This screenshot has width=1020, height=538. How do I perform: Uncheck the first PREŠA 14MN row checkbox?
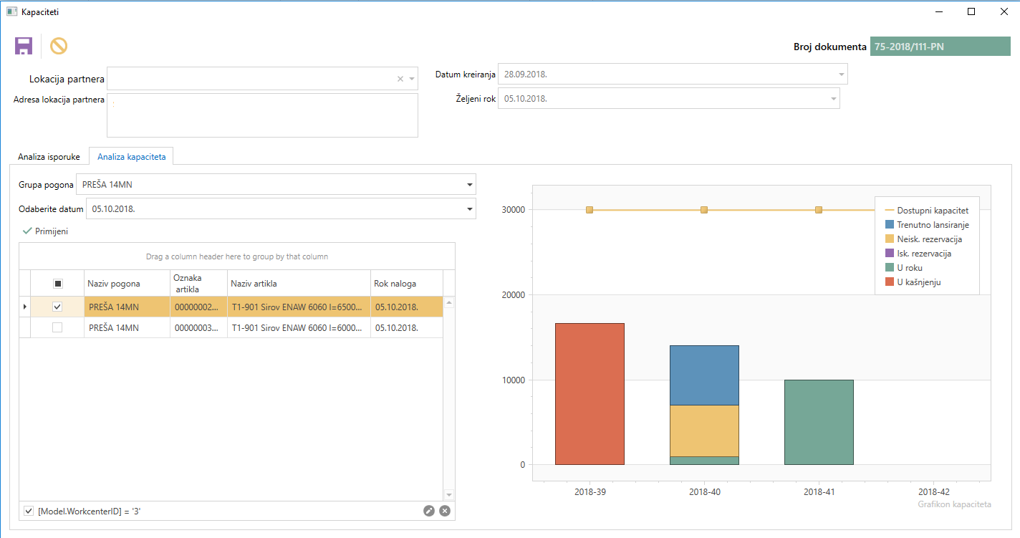coord(57,307)
